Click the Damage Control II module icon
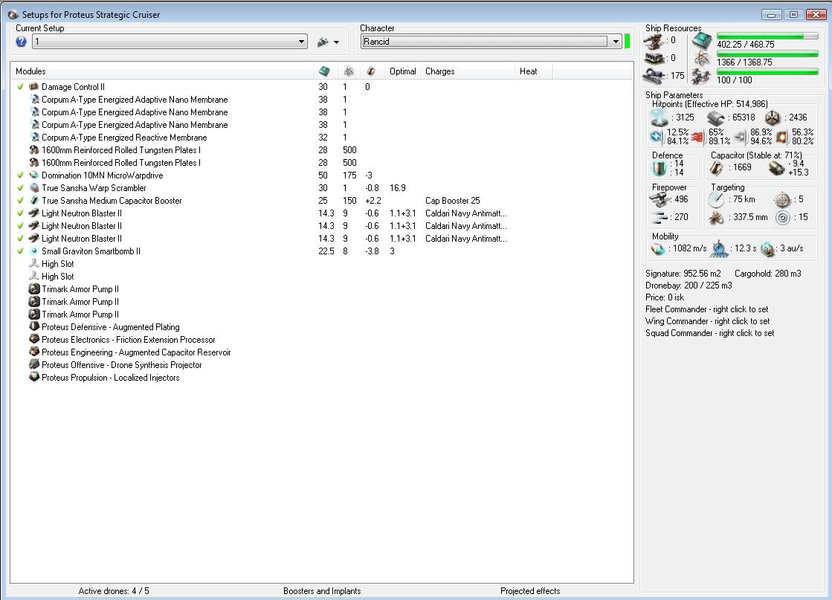The image size is (832, 600). 34,86
